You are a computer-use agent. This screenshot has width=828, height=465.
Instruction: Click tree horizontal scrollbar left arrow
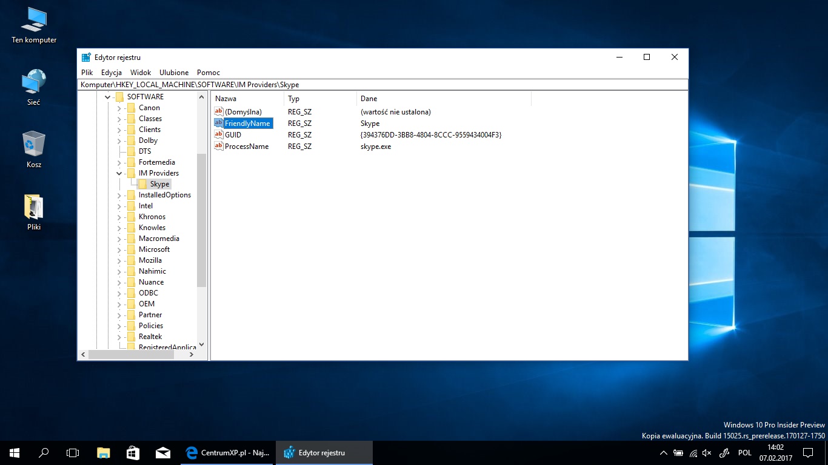tap(84, 355)
